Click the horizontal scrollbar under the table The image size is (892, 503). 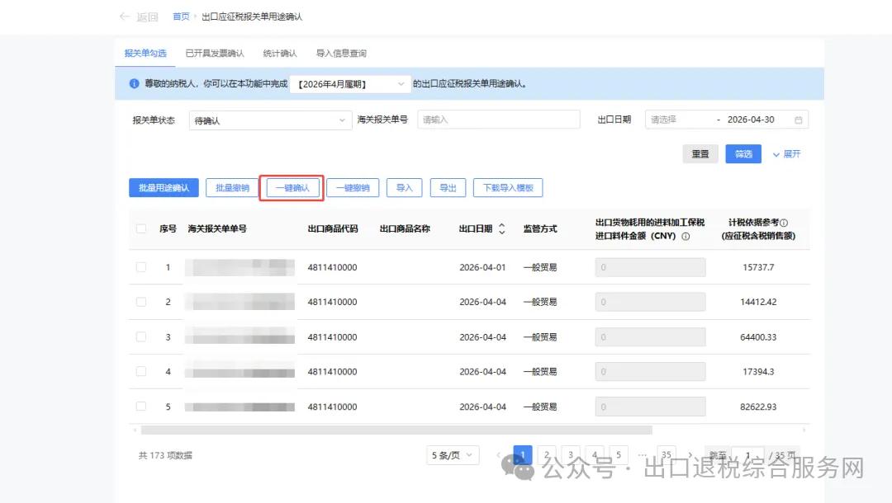coord(396,430)
